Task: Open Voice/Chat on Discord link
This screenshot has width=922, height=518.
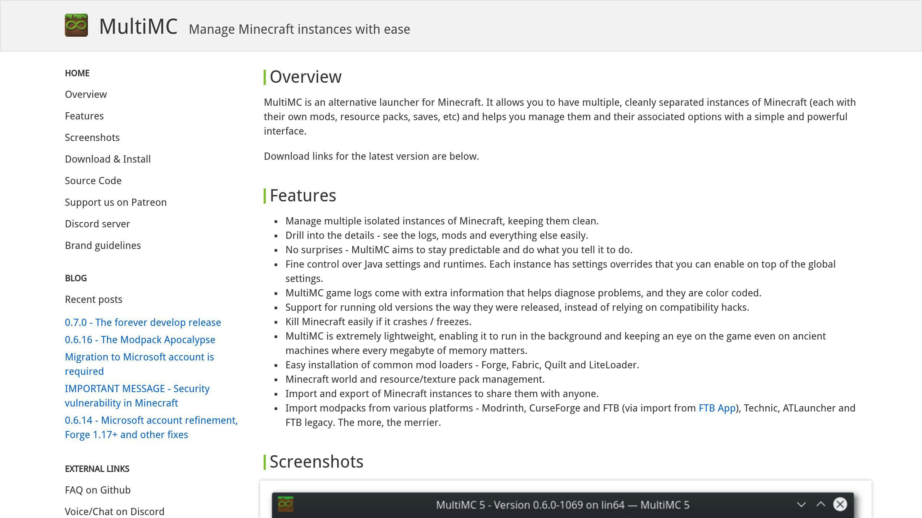Action: (x=115, y=512)
